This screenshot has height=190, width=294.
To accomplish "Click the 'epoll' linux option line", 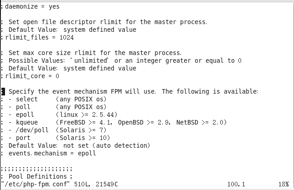I will (x=59, y=115).
